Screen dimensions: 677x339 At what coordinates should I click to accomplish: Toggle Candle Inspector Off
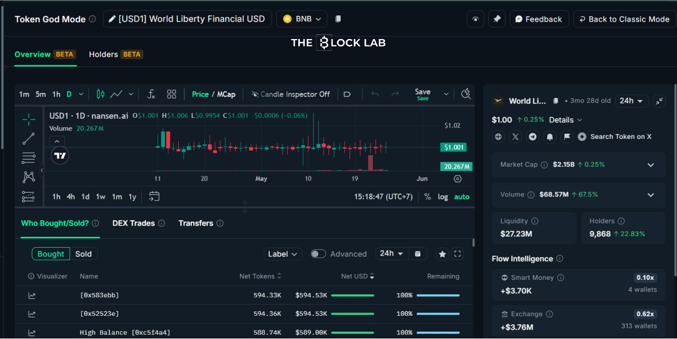click(290, 94)
